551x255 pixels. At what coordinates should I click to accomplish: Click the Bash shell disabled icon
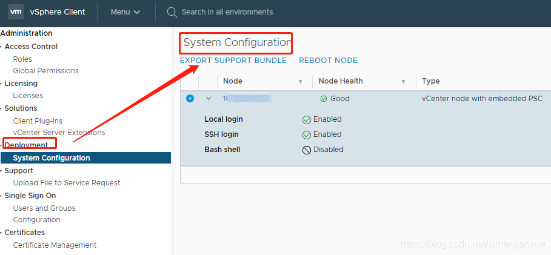click(x=307, y=150)
